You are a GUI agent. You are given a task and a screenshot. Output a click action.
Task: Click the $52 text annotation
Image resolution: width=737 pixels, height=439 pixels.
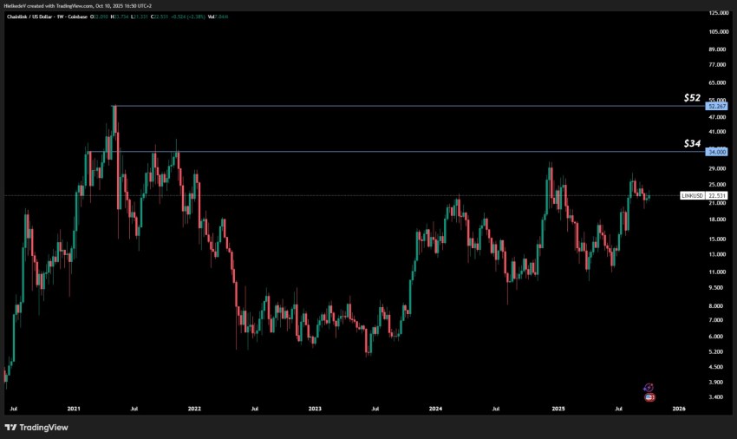coord(691,98)
